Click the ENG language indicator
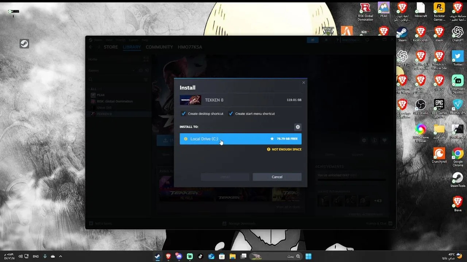This screenshot has height=262, width=467. [36, 256]
